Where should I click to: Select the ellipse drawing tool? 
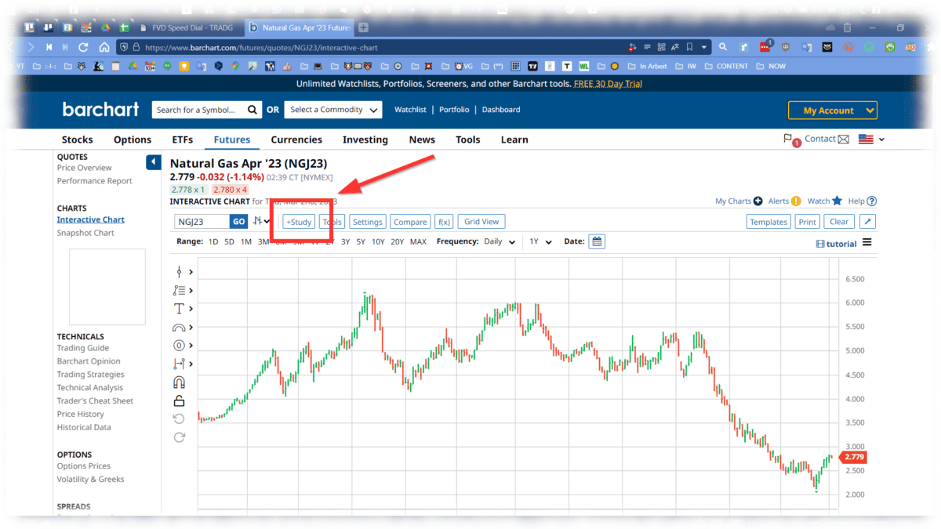click(179, 346)
